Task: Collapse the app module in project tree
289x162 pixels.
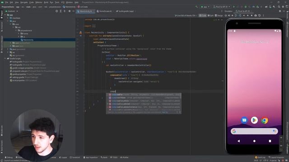Action: tap(5, 15)
